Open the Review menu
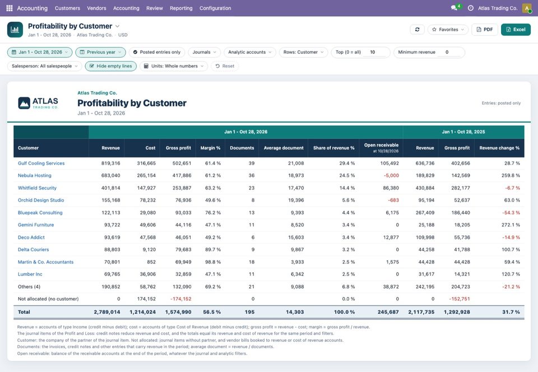This screenshot has width=538, height=372. pos(155,8)
